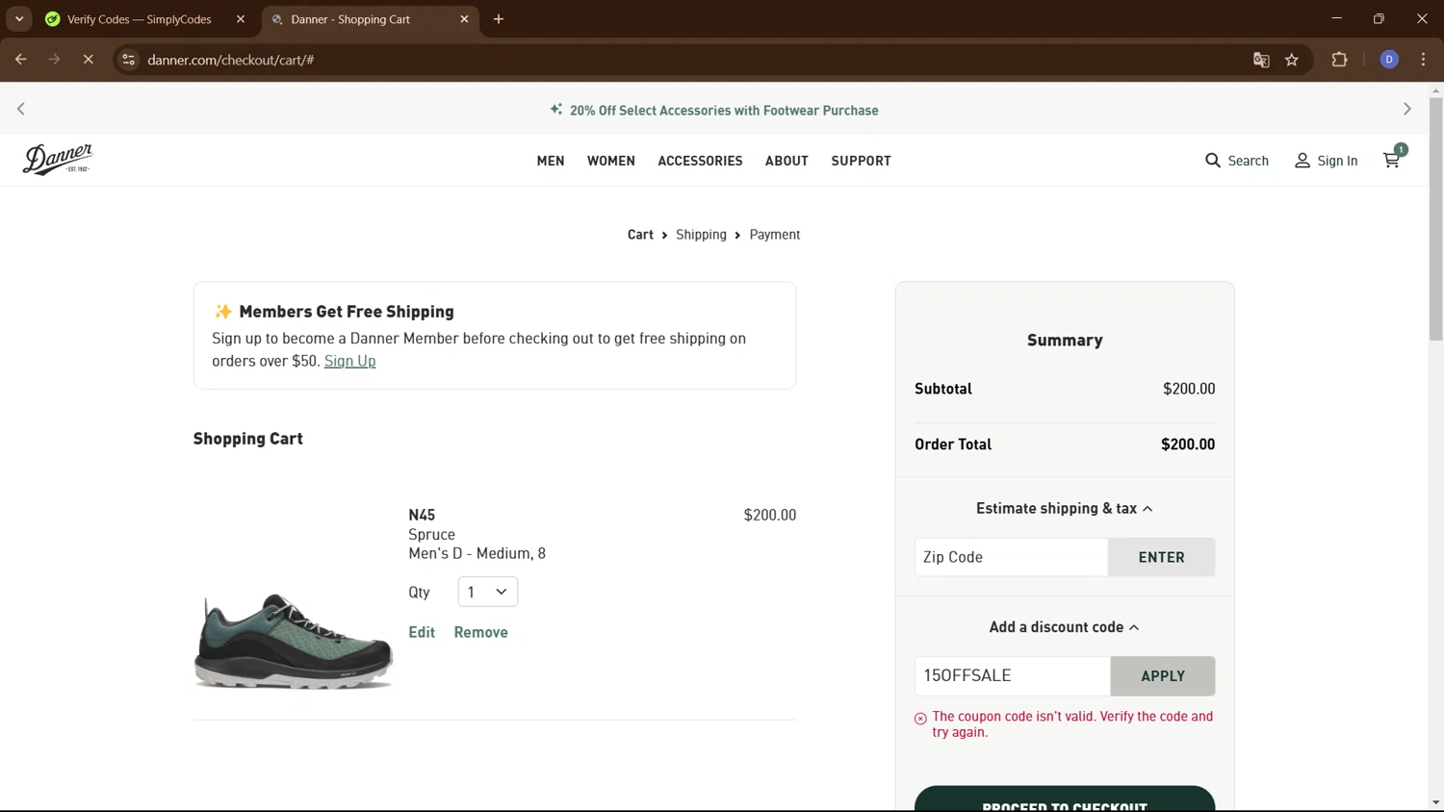Screen dimensions: 1444x812
Task: Click the Sign In person icon
Action: [1302, 161]
